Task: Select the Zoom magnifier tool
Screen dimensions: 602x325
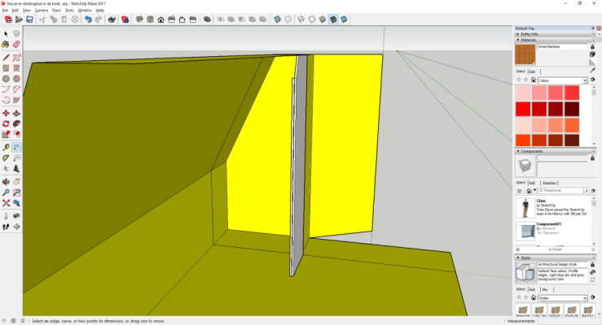Action: [x=7, y=193]
